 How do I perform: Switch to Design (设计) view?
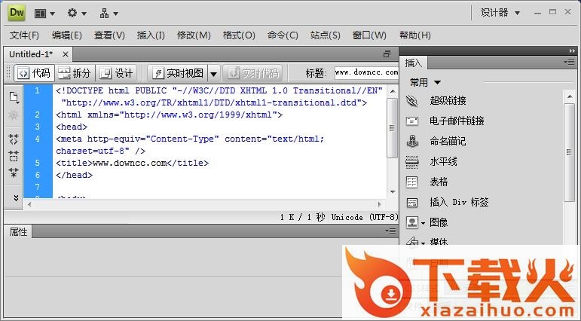117,73
